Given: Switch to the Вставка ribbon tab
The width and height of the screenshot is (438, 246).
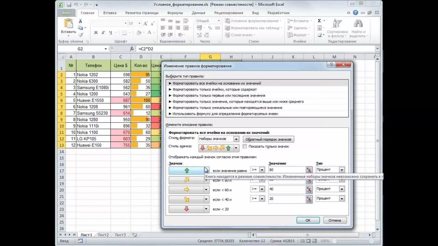Looking at the screenshot, I should click(x=110, y=13).
